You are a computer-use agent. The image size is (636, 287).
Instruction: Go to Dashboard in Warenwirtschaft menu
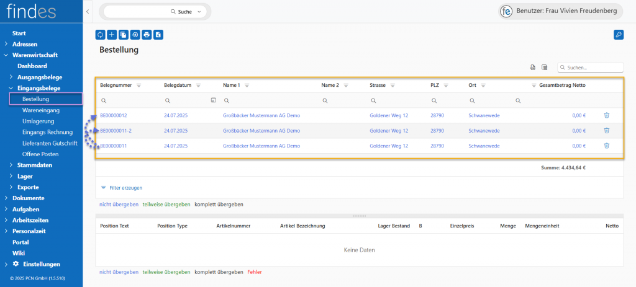32,66
